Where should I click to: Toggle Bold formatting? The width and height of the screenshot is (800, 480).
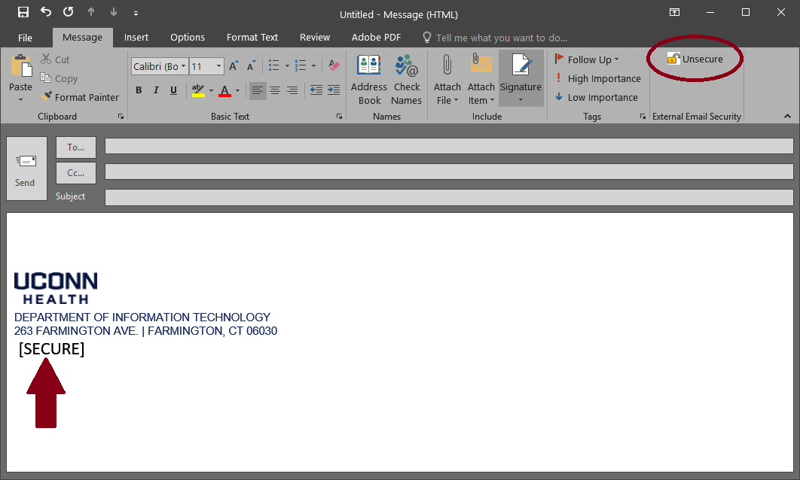tap(139, 90)
